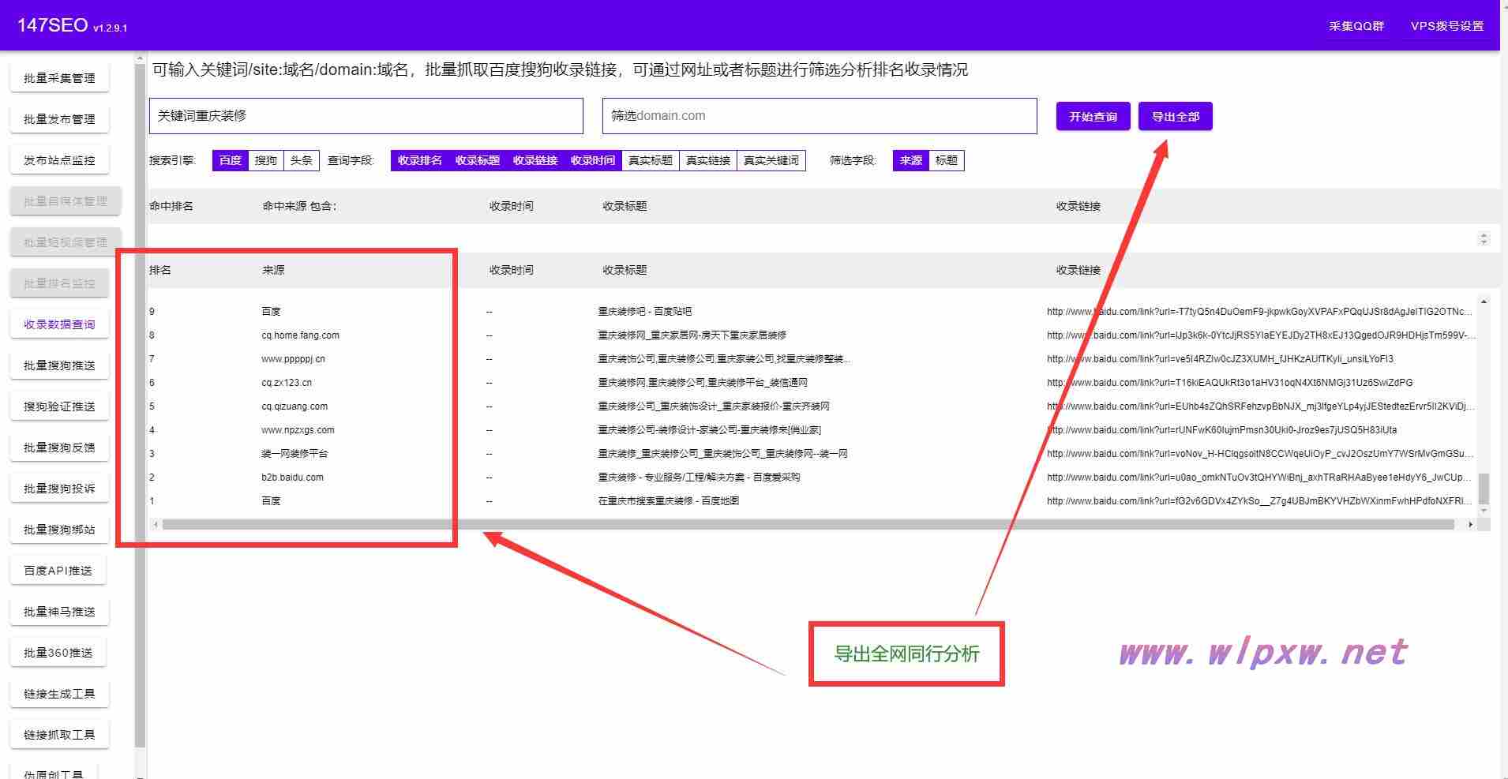Click cq.qizuang.com in the source column
Viewport: 1508px width, 779px height.
[x=294, y=406]
